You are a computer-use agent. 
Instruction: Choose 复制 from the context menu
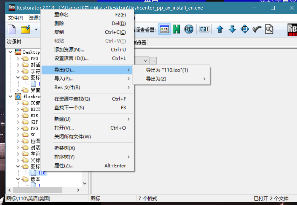[x=88, y=32]
